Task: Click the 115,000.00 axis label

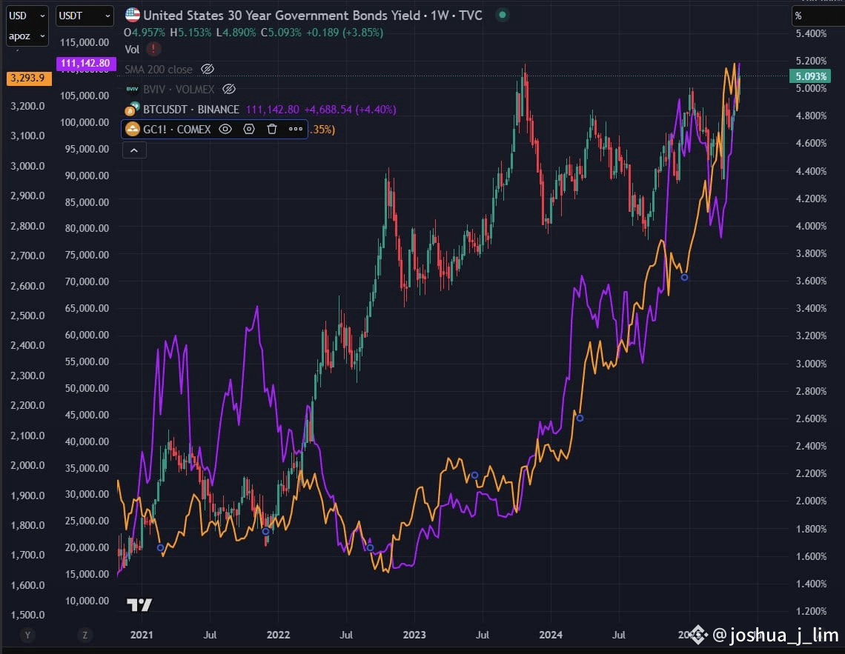Action: click(84, 42)
